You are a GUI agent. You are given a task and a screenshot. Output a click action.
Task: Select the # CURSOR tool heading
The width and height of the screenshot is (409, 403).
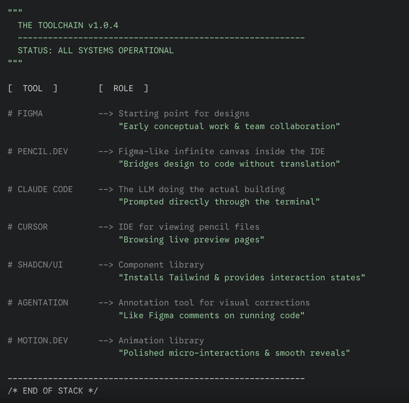(28, 227)
